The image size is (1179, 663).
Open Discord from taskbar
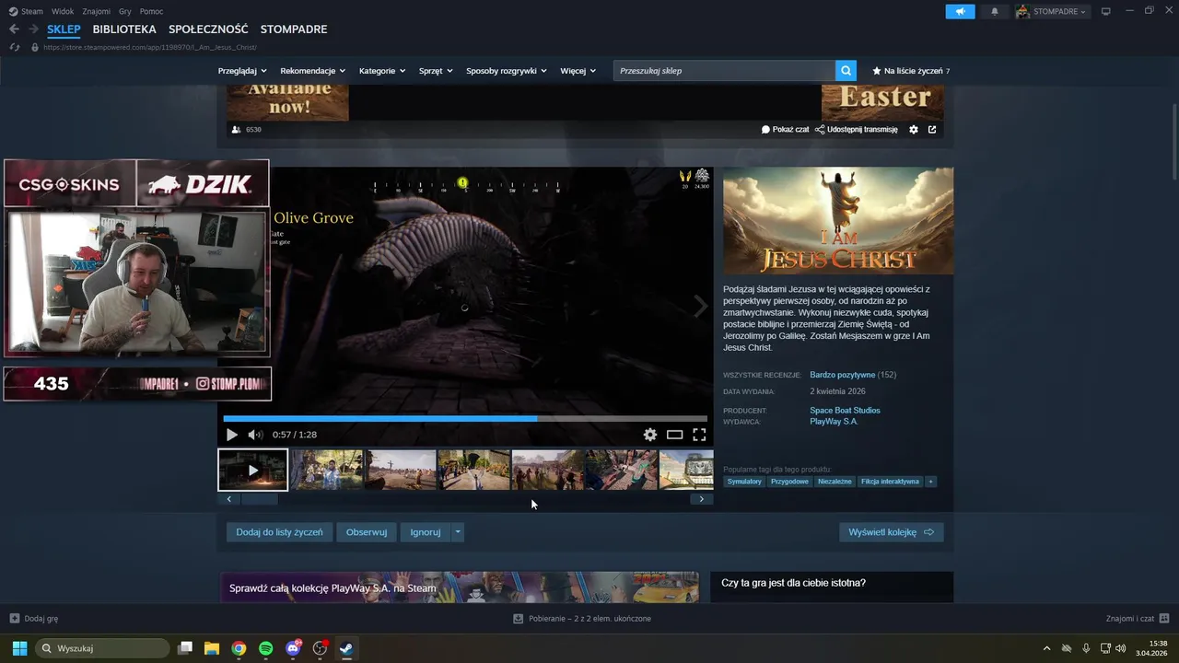click(293, 648)
